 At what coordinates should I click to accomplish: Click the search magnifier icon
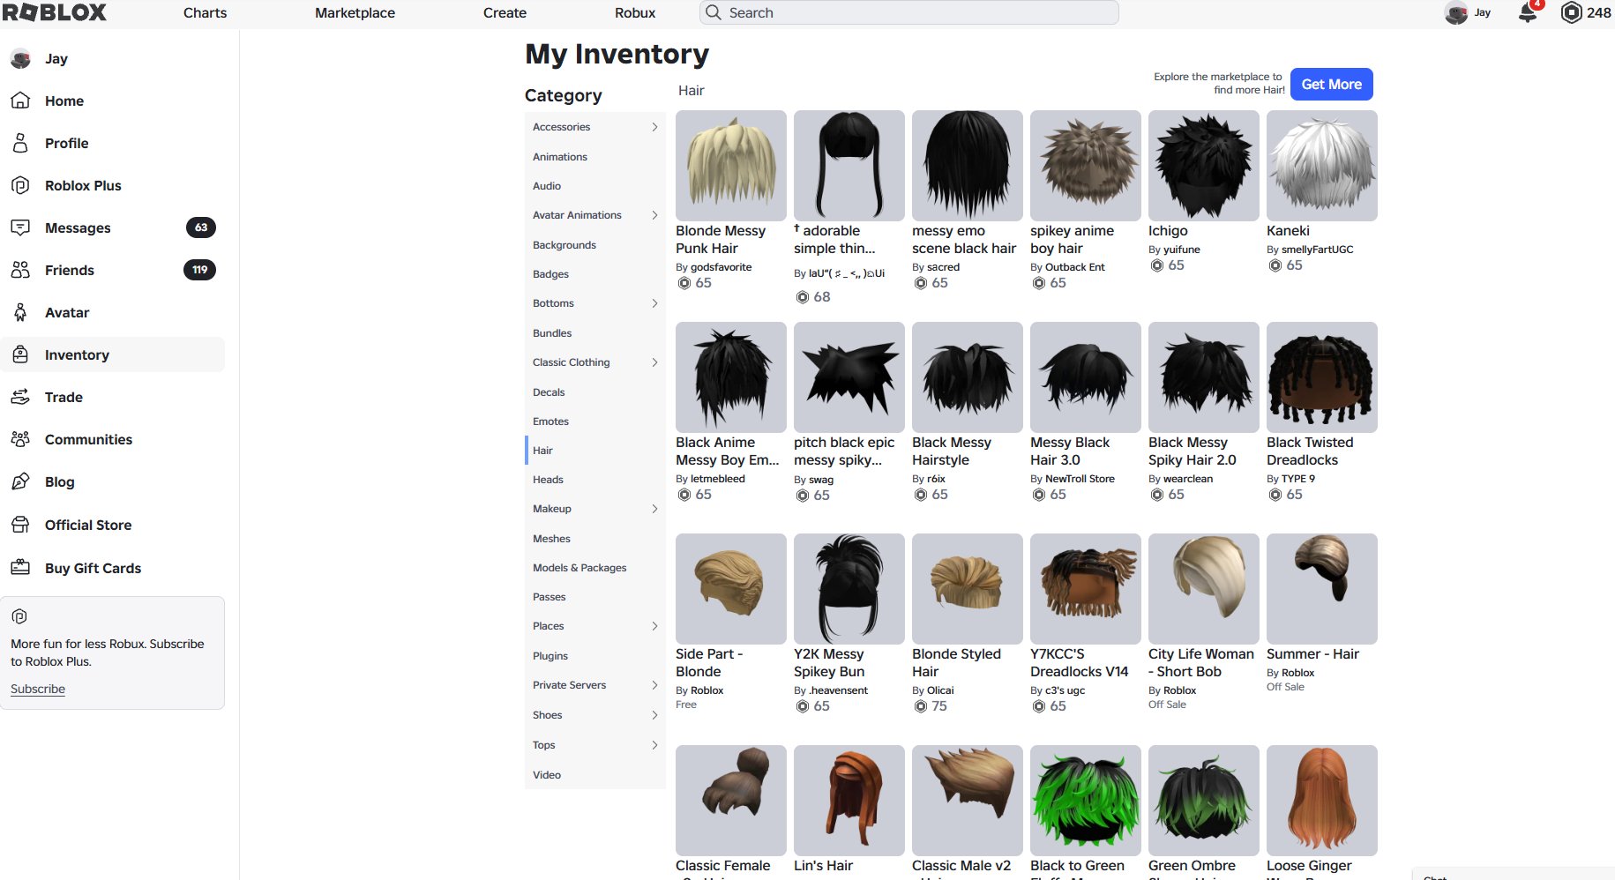coord(714,12)
